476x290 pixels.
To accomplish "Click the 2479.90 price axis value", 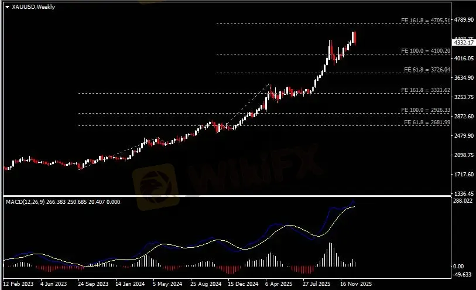I will [464, 135].
